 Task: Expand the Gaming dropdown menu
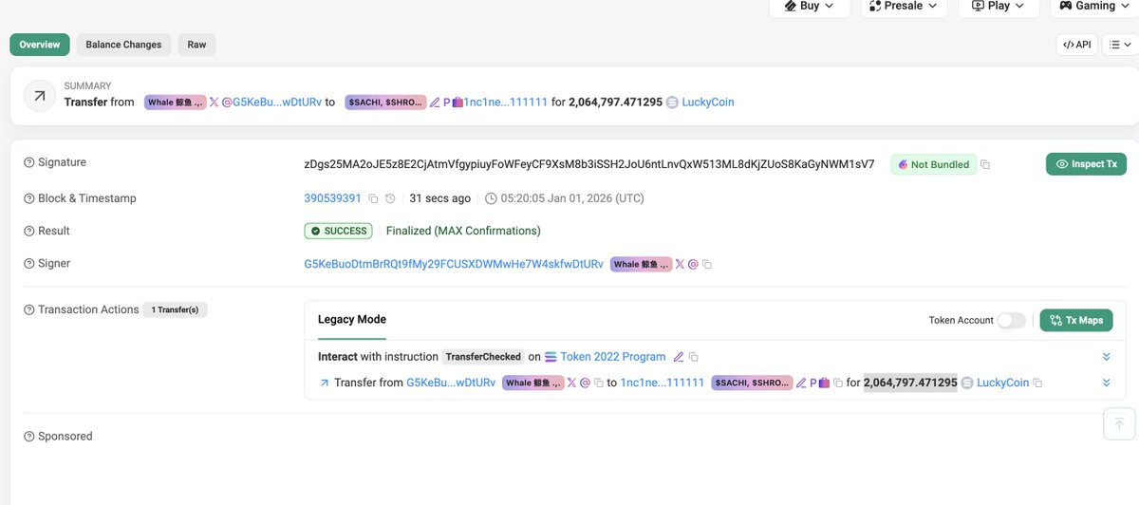(x=1095, y=6)
